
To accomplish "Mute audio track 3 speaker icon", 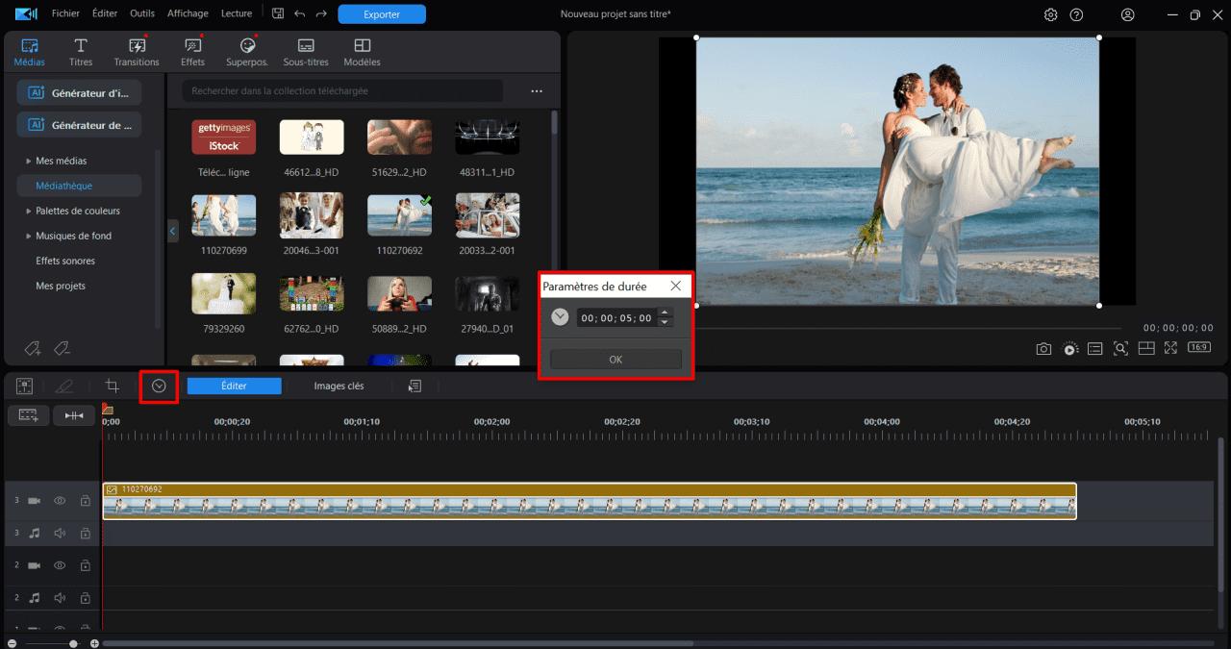I will (60, 533).
